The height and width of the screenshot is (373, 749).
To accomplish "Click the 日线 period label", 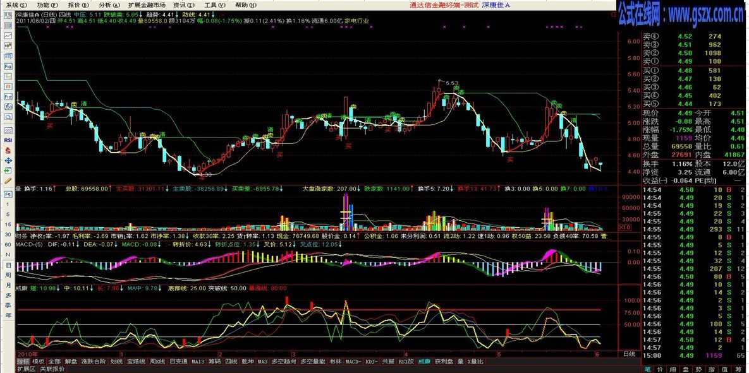I will (x=629, y=355).
